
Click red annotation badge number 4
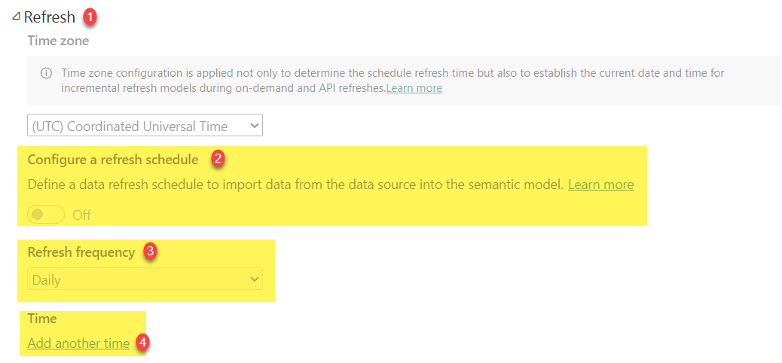click(x=143, y=343)
